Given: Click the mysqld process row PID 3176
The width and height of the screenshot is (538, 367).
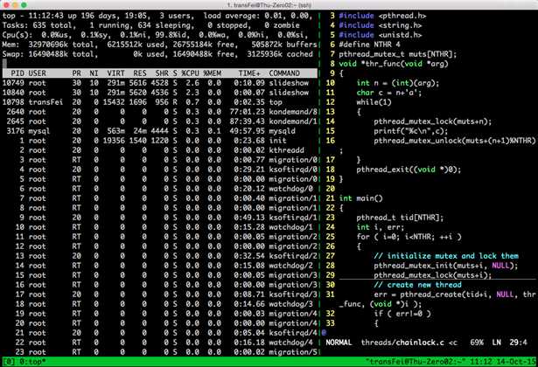Looking at the screenshot, I should click(x=159, y=131).
